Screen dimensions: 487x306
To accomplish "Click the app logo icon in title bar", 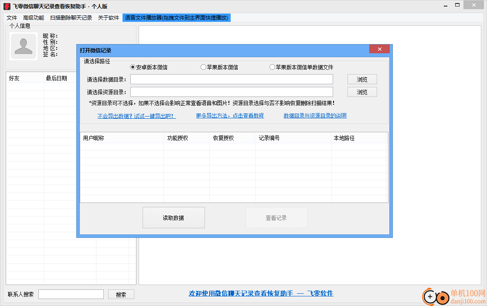I will click(7, 6).
